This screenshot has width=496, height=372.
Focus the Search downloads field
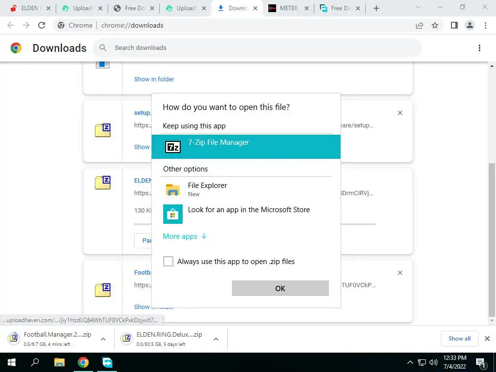[x=257, y=48]
